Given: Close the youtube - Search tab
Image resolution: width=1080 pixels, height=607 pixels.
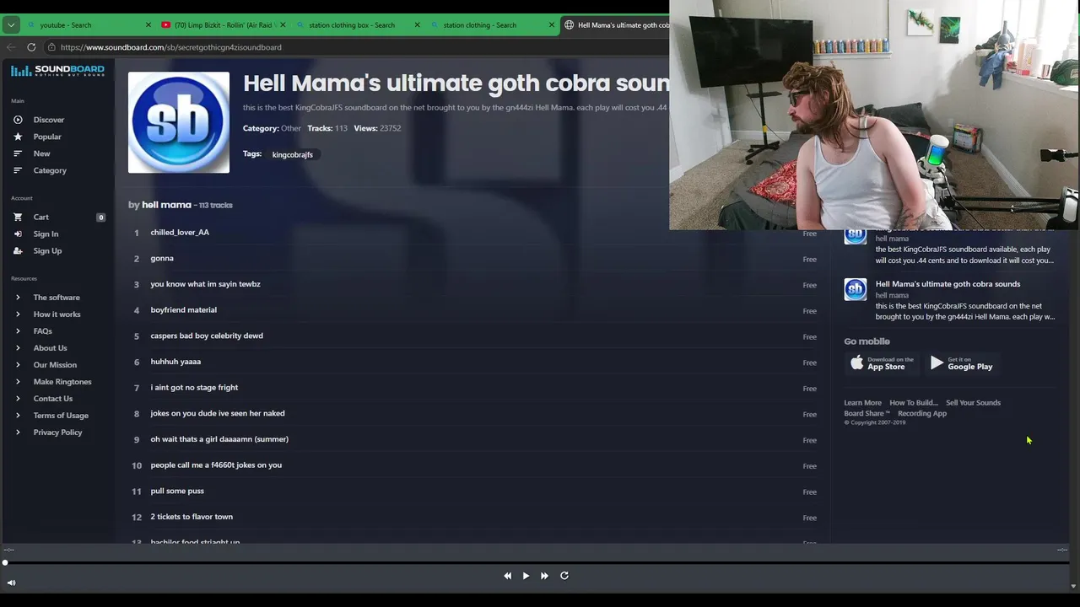Looking at the screenshot, I should coord(148,24).
